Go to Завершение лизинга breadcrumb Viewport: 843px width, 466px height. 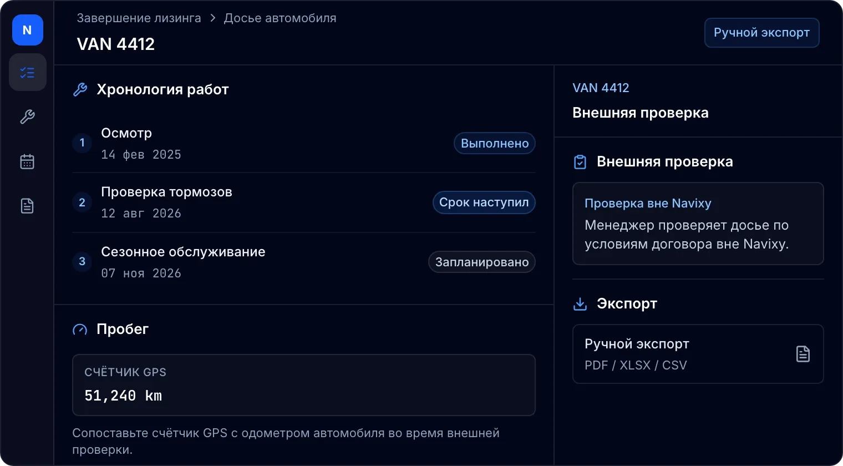click(x=139, y=18)
